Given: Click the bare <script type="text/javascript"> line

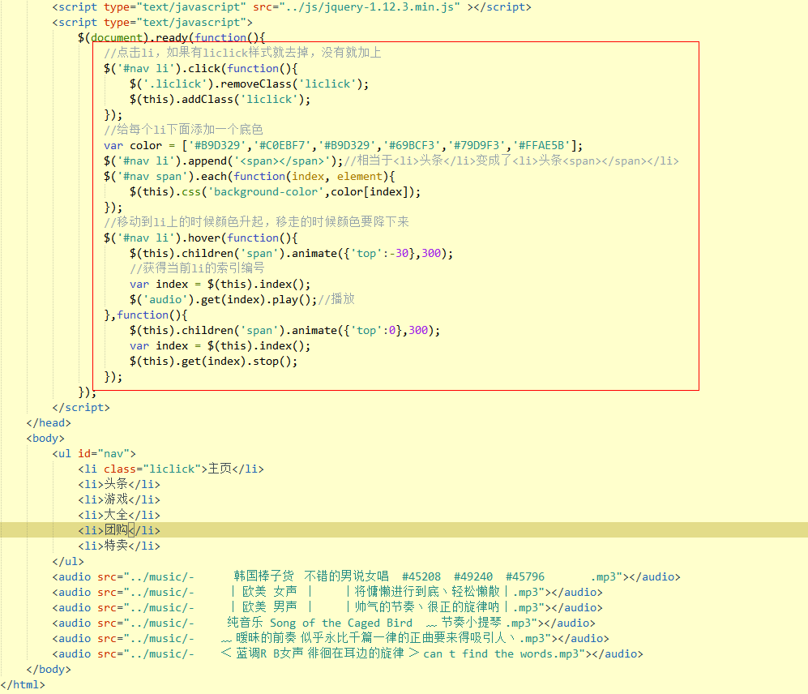Looking at the screenshot, I should pyautogui.click(x=152, y=23).
